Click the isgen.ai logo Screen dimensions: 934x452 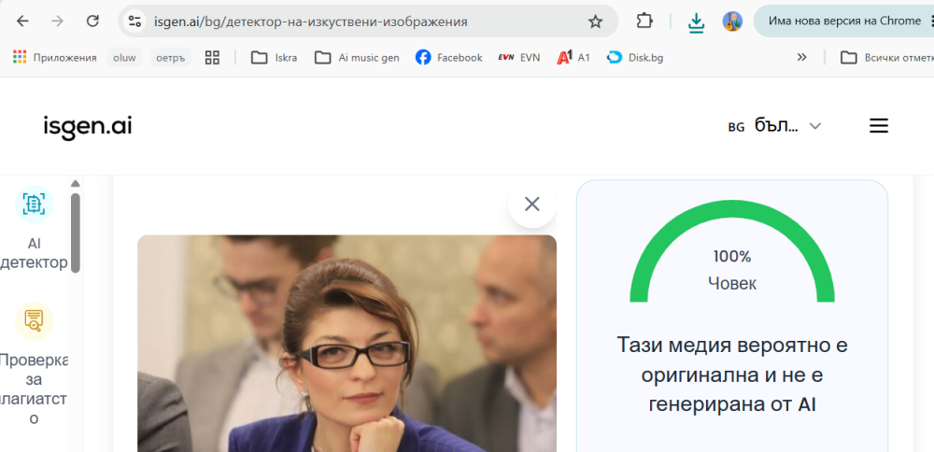click(x=88, y=127)
